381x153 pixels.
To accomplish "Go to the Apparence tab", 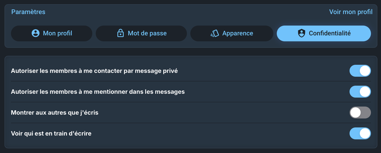I will (x=232, y=33).
